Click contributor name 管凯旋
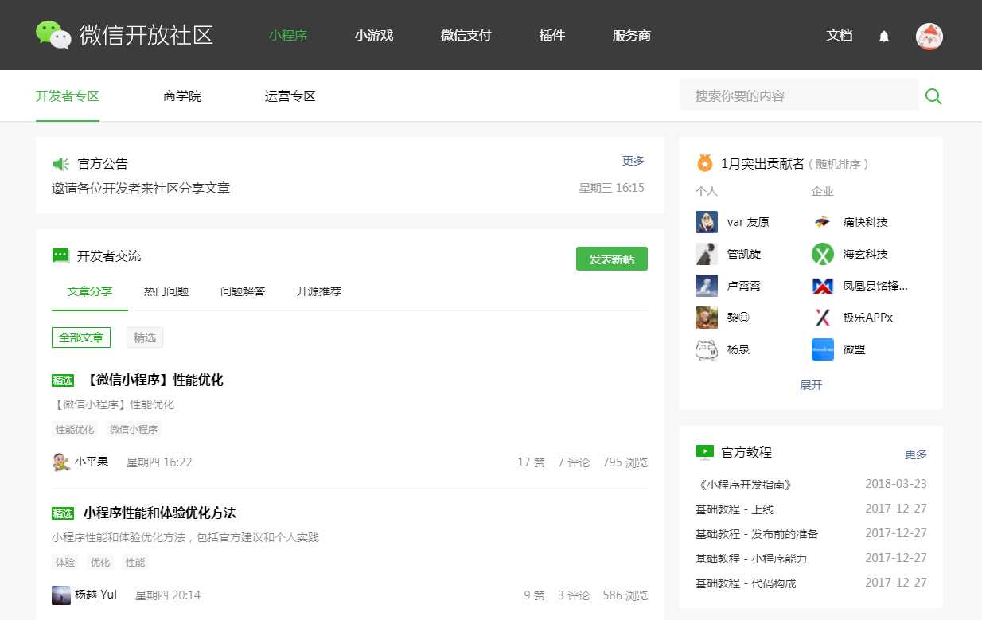Screen dimensions: 982x620 [x=744, y=254]
